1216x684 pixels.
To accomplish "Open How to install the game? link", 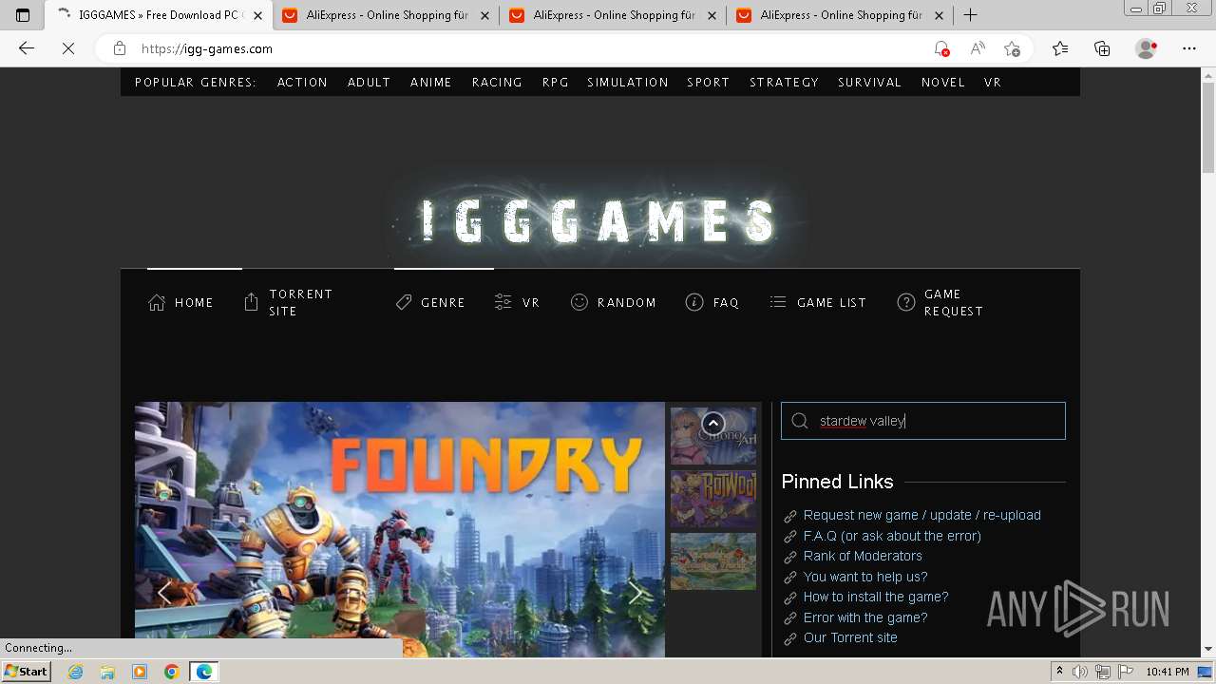I will pos(876,597).
